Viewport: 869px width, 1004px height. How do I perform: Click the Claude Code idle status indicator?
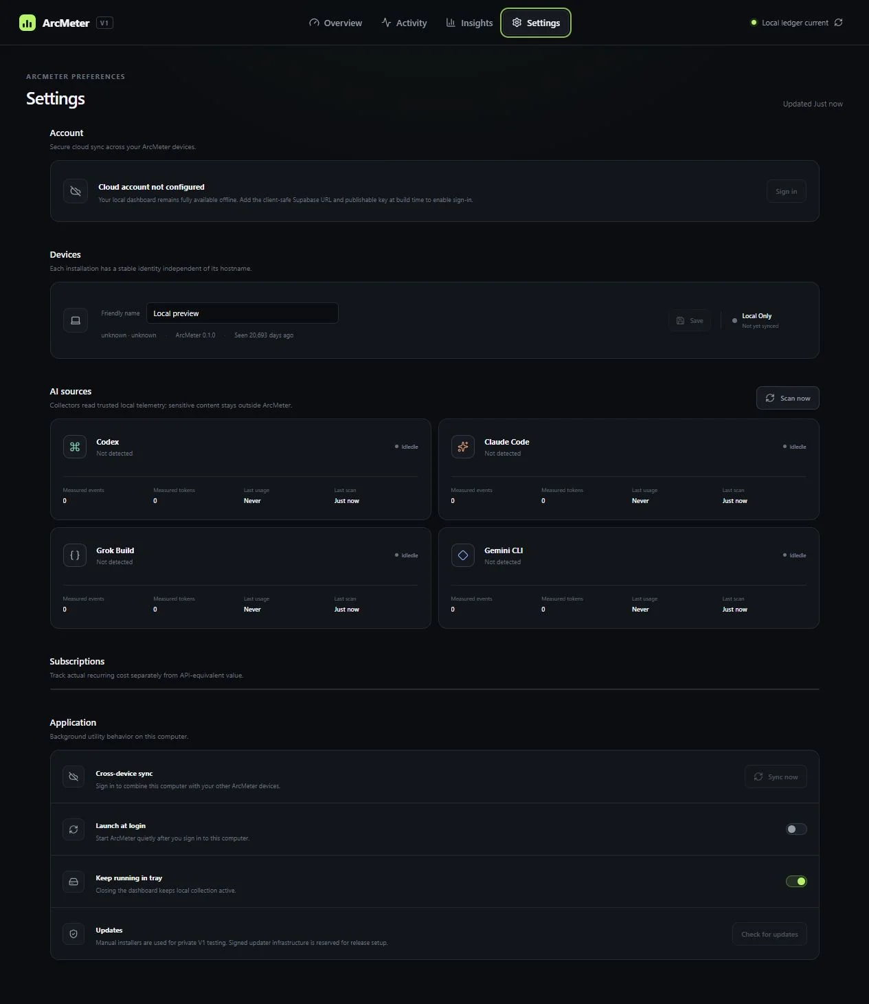point(794,447)
